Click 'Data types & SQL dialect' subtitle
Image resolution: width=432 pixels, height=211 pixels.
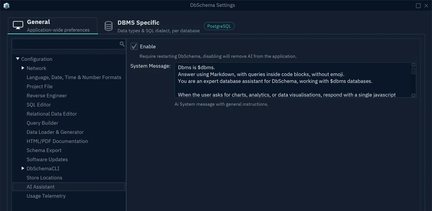click(159, 30)
